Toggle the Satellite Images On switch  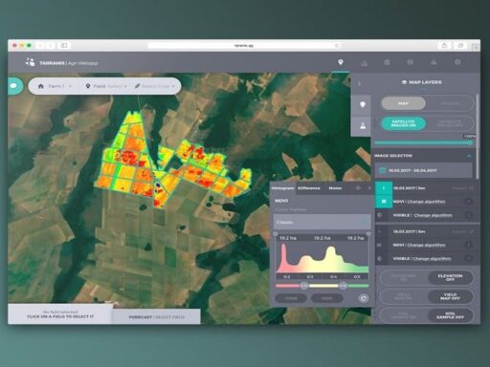(404, 123)
